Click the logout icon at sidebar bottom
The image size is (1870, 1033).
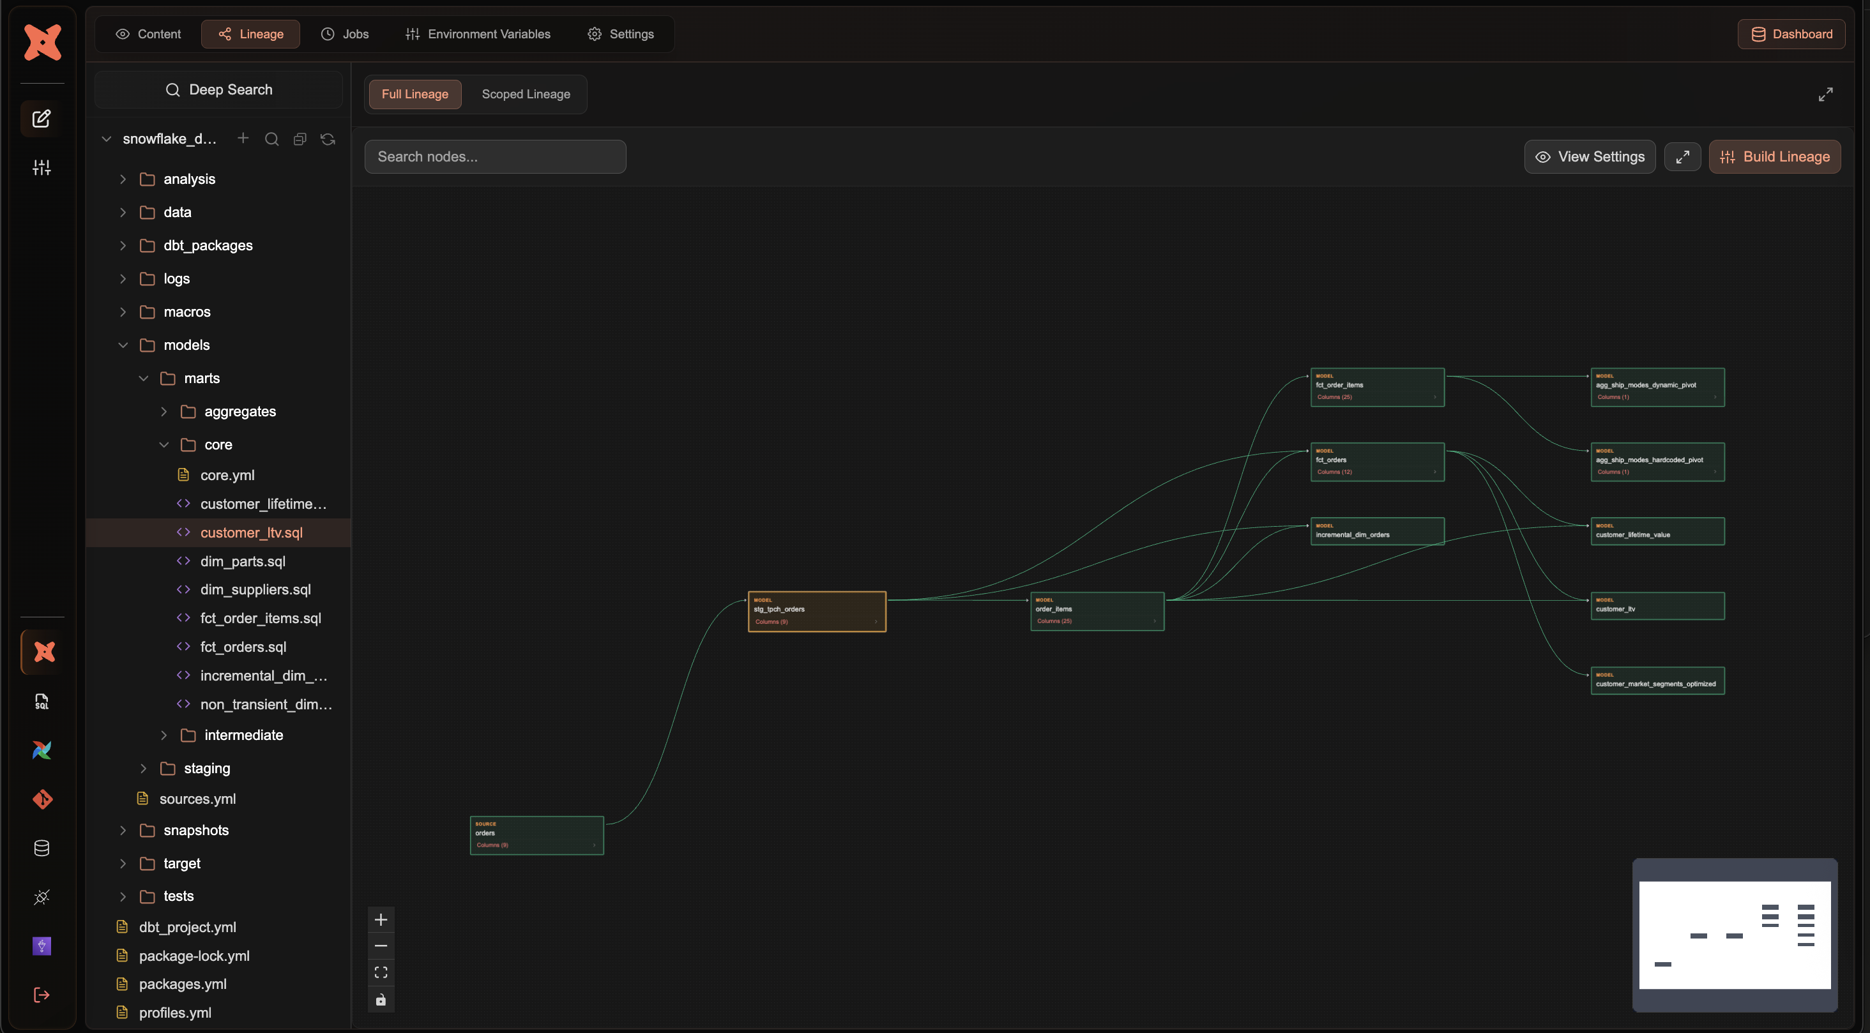click(42, 995)
